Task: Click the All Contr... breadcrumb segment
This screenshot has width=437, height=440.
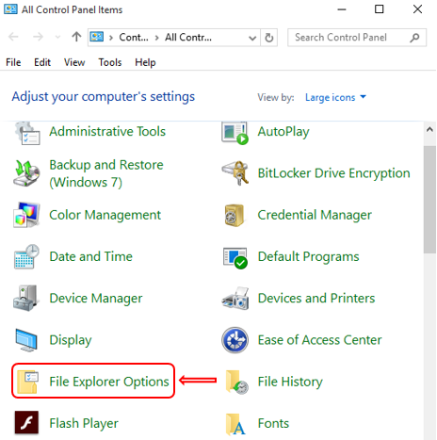Action: [x=188, y=38]
